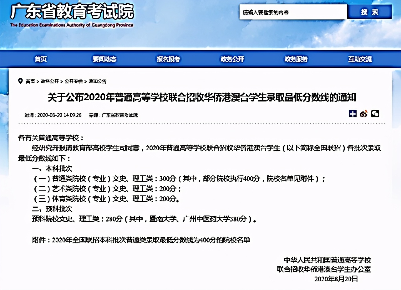This screenshot has width=401, height=290.
Task: Open more share options with the plus icon
Action: coord(353,114)
